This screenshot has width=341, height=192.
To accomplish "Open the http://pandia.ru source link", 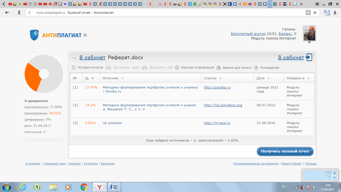I will (x=217, y=87).
